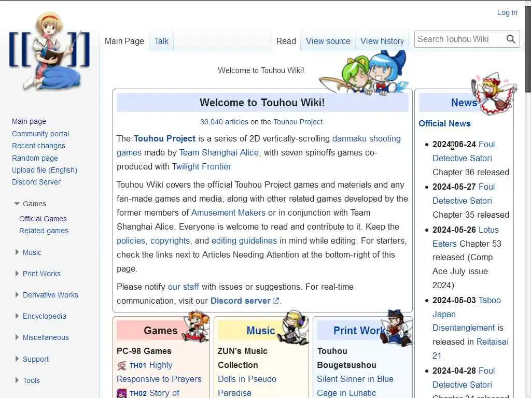Open the News heading link
Viewport: 531px width, 398px height.
[464, 103]
